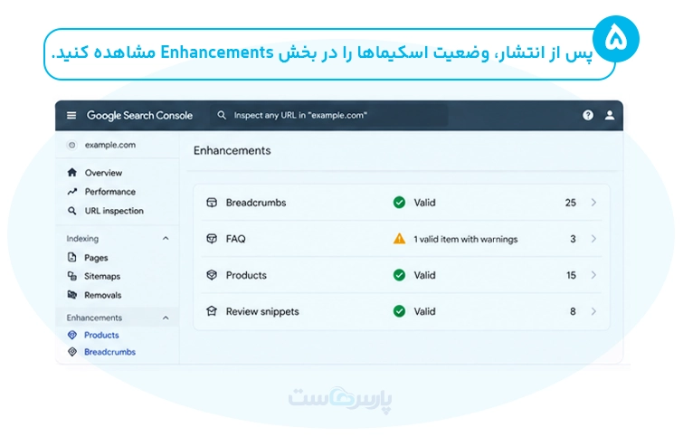Click the Review snippets row icon
Image resolution: width=683 pixels, height=437 pixels.
point(212,311)
